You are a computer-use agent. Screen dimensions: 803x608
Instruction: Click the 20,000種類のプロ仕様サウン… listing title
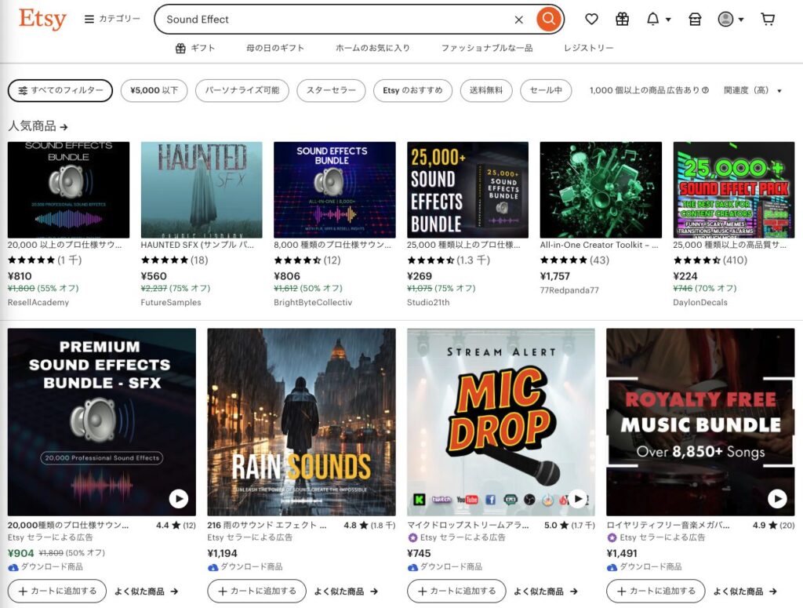coord(68,525)
